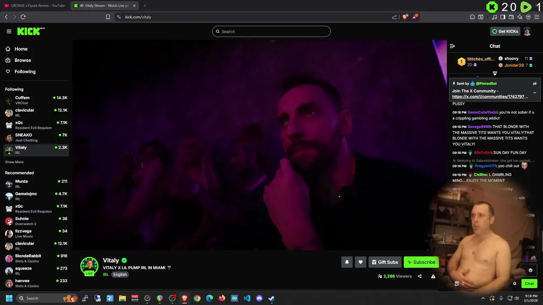Open chat settings gear
Screen dimensions: 543x305
pos(515,284)
